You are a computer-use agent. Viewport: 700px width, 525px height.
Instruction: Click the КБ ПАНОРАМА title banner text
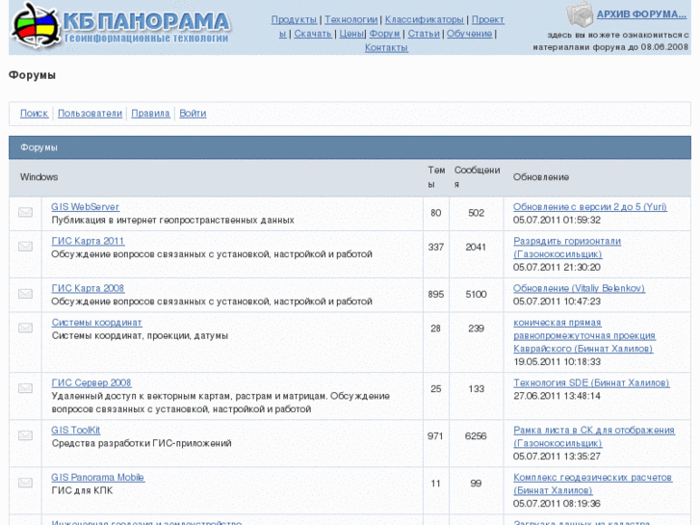(x=146, y=21)
